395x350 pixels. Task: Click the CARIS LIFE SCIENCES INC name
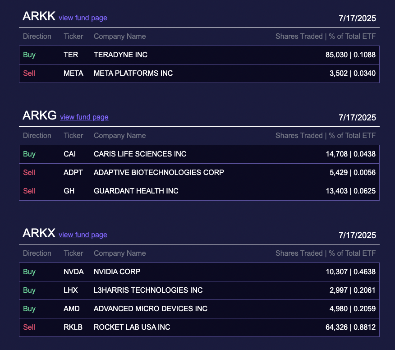(x=140, y=154)
